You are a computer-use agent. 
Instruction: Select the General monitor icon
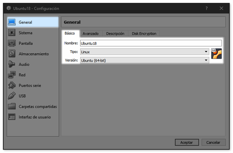tap(12, 22)
